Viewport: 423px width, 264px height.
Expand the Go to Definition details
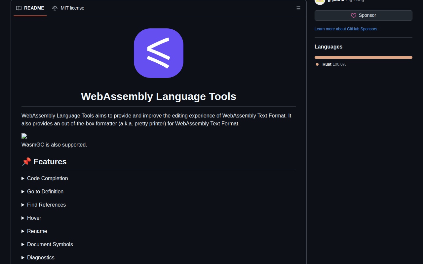point(45,191)
